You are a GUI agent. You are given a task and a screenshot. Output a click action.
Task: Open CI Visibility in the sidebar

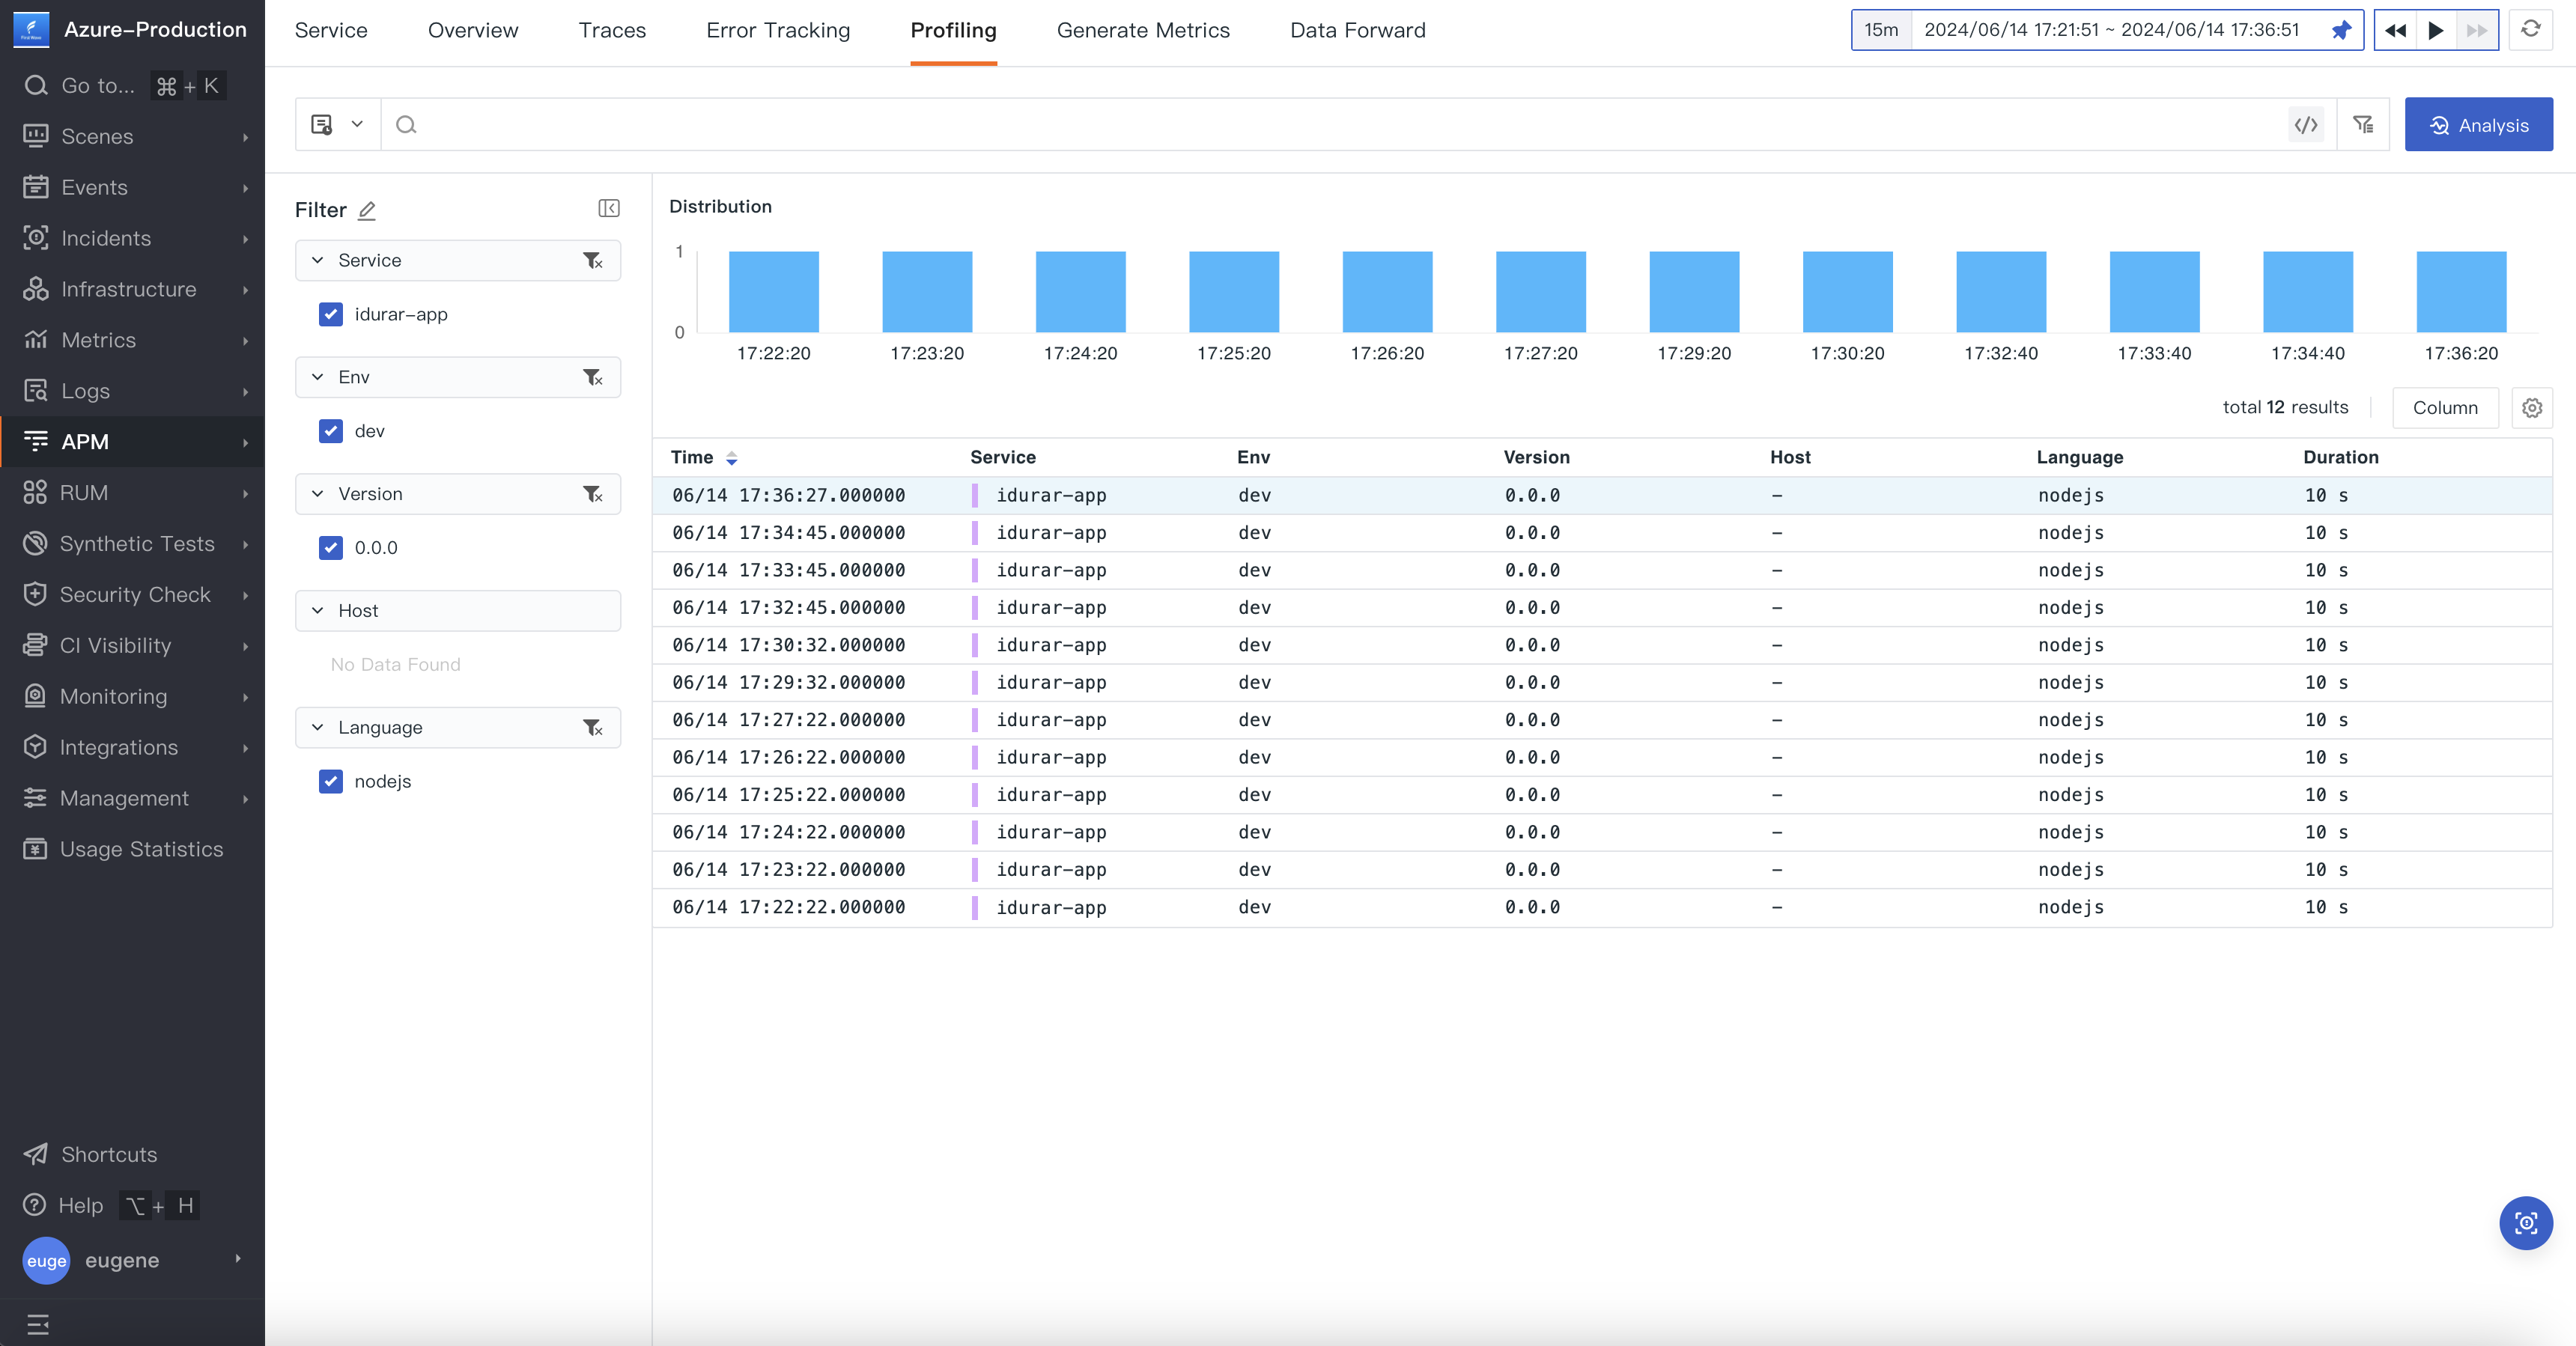132,646
